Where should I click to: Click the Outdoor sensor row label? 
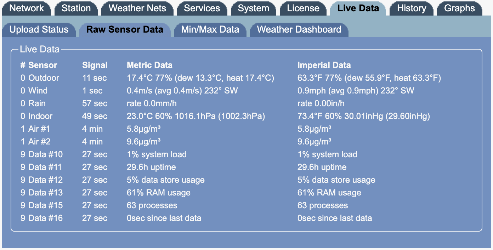click(44, 78)
